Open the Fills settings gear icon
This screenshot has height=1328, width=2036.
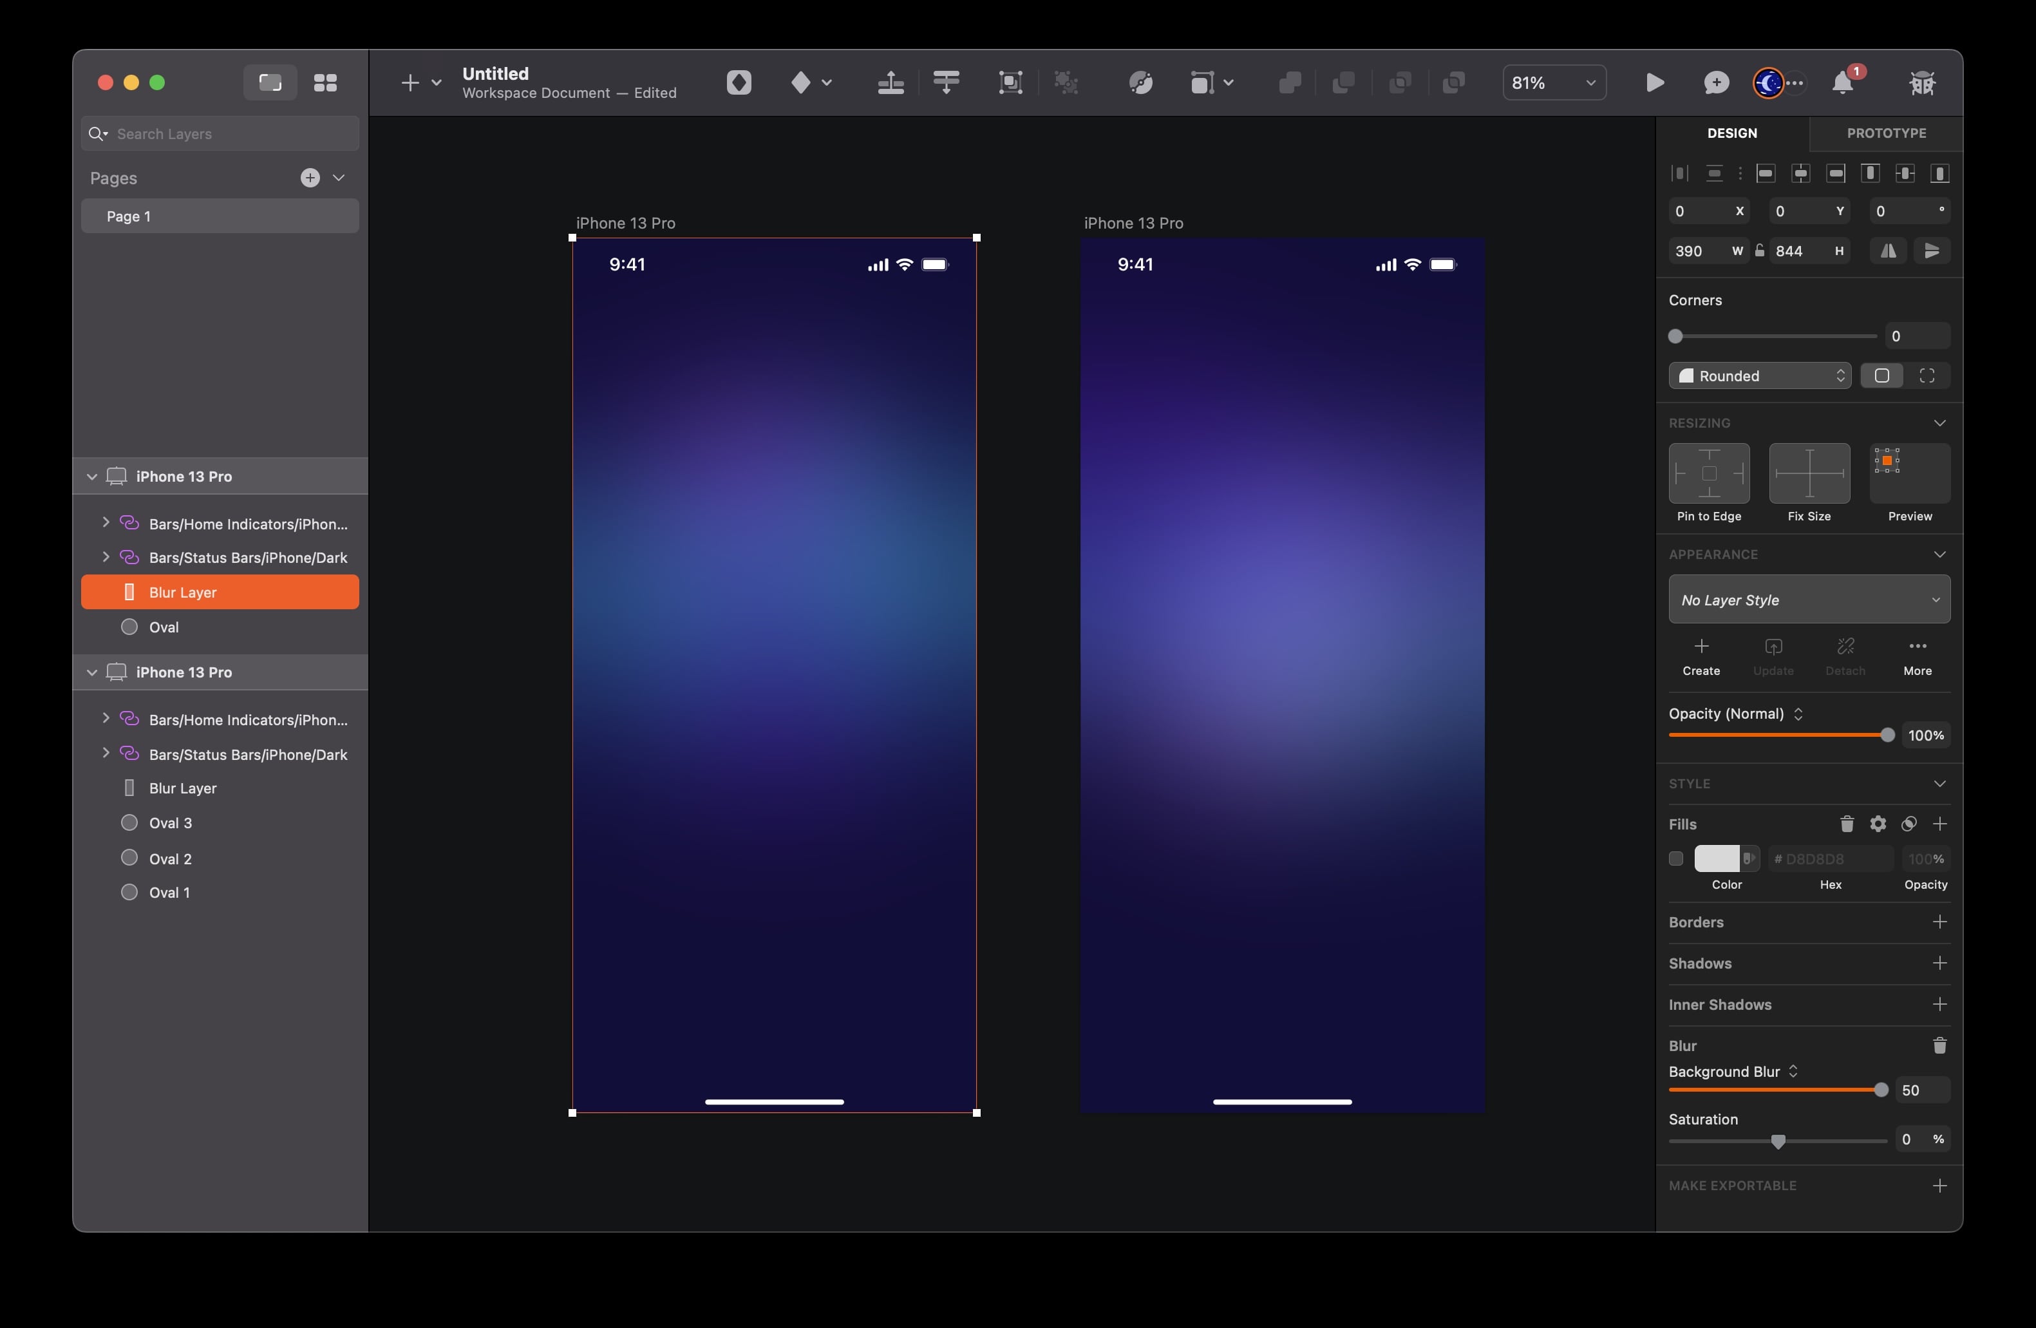[1878, 823]
